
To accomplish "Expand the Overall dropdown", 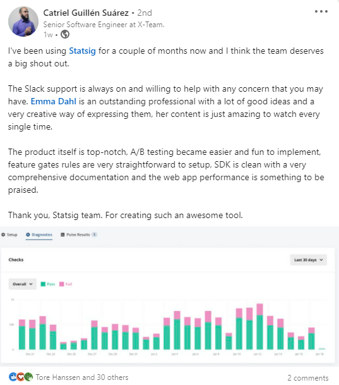I will 23,284.
